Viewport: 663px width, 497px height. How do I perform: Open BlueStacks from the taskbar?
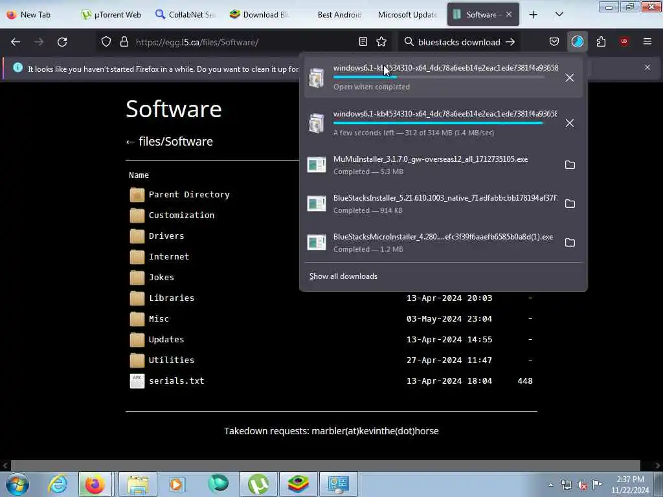coord(298,483)
